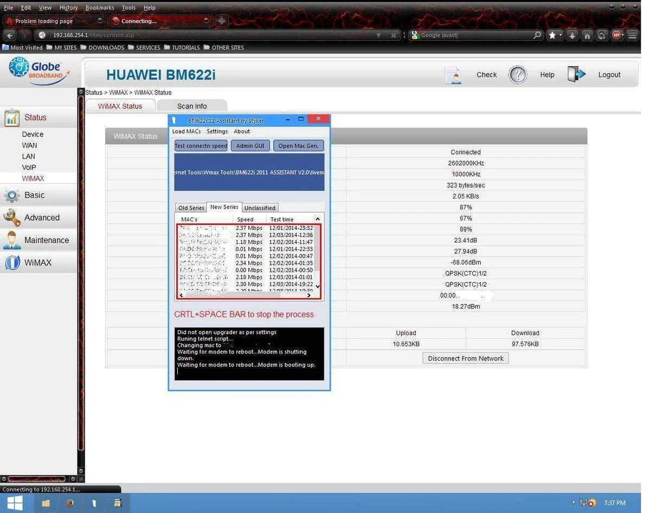Open Load MACs menu in Assistant window
Image resolution: width=650 pixels, height=513 pixels.
click(186, 131)
